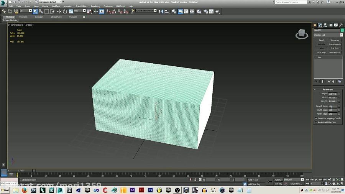Open Rendered Frame Window
The width and height of the screenshot is (345, 194).
click(211, 12)
